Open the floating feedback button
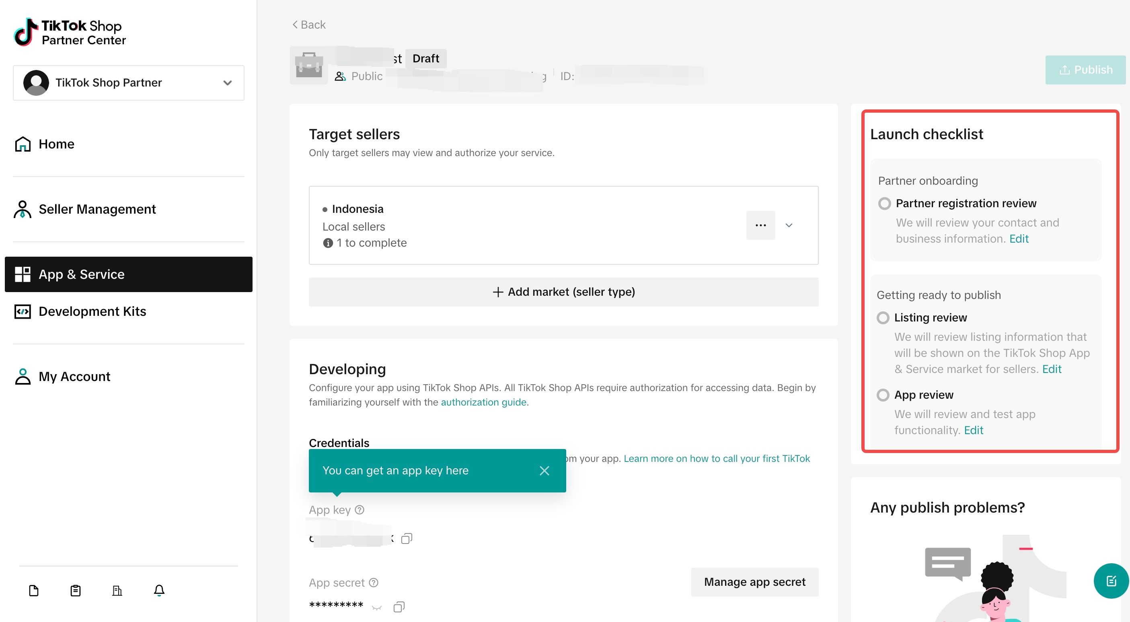The image size is (1130, 622). [1111, 581]
